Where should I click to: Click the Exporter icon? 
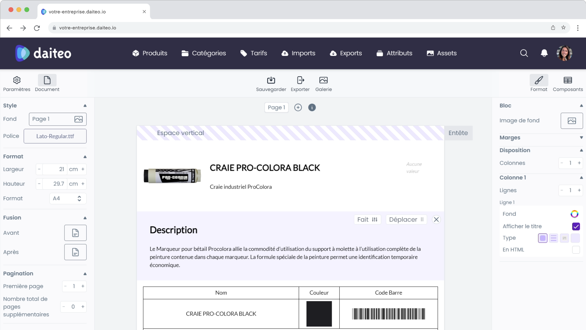(x=300, y=83)
